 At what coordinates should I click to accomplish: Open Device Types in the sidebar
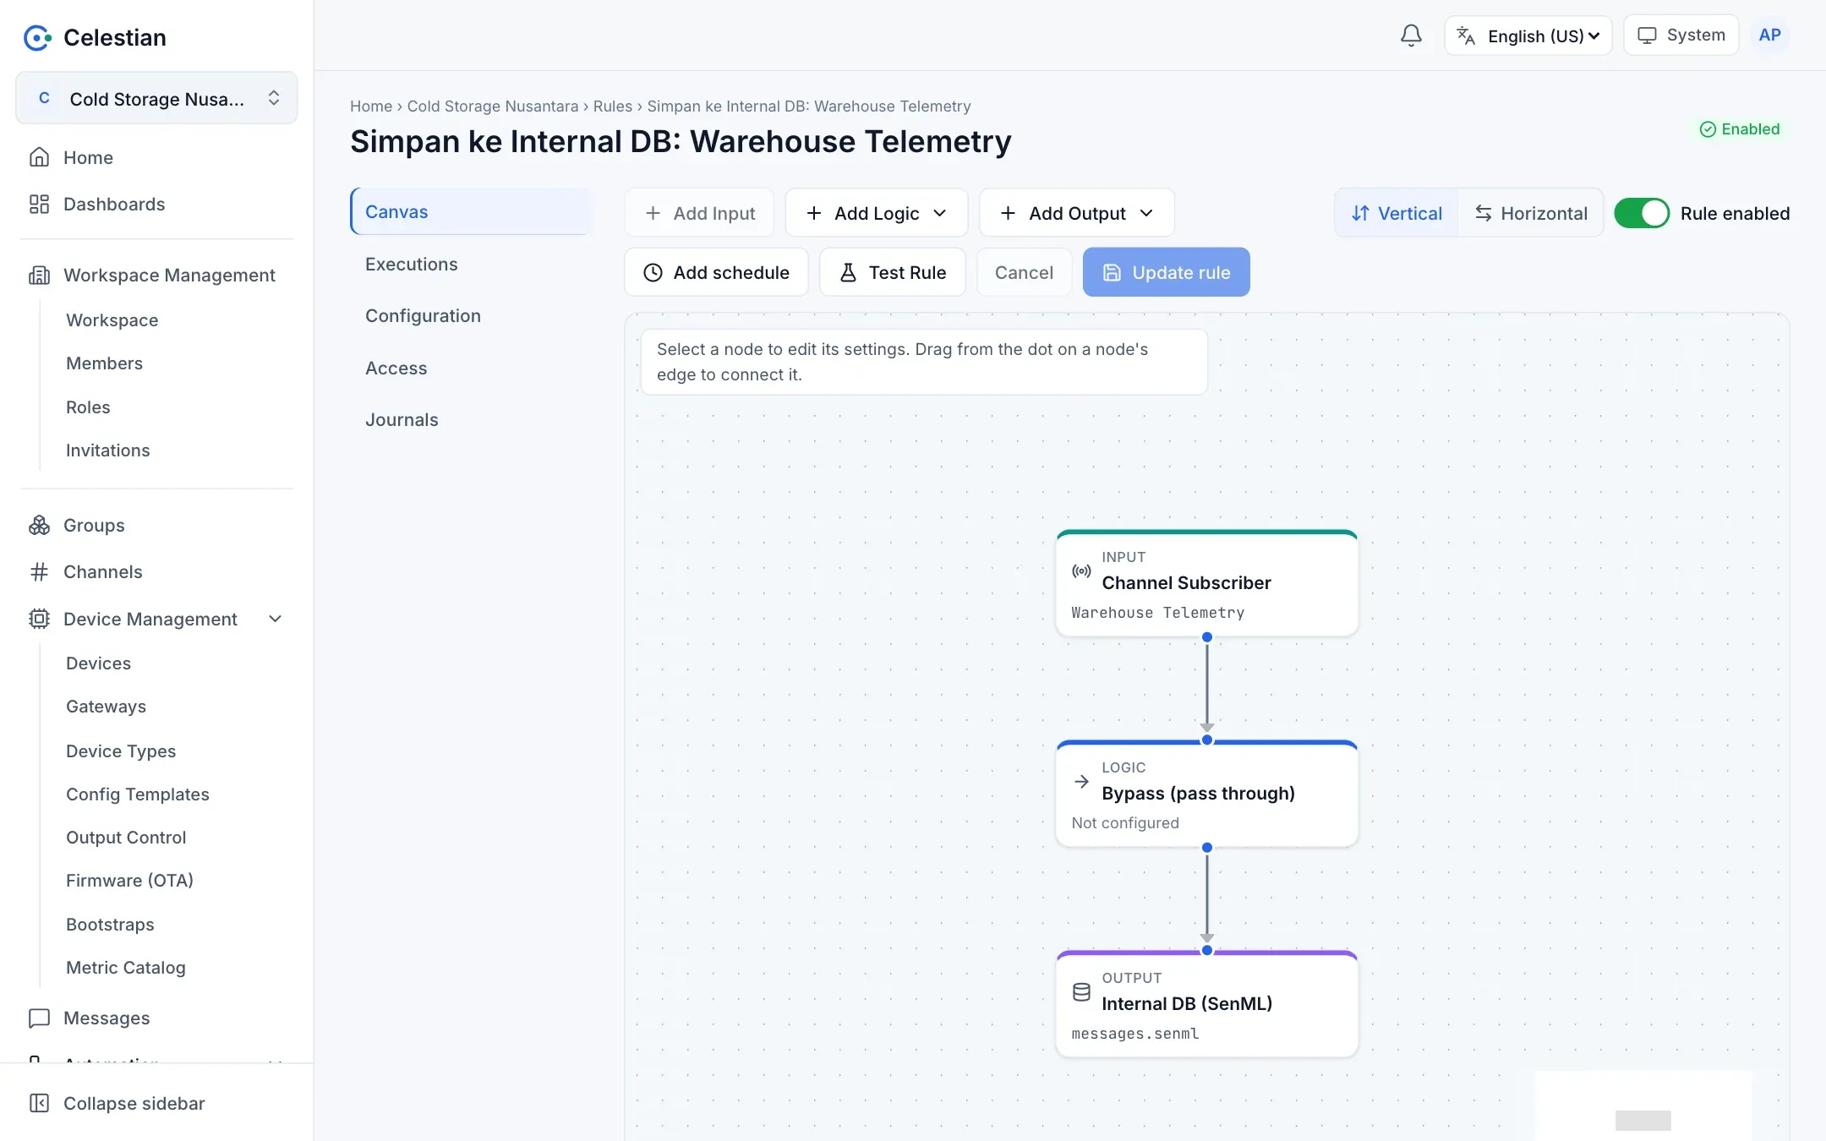coord(121,751)
